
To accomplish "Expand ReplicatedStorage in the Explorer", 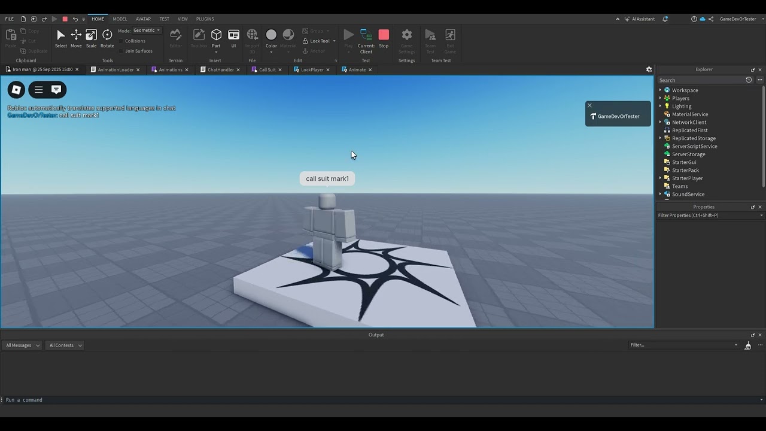I will click(660, 138).
